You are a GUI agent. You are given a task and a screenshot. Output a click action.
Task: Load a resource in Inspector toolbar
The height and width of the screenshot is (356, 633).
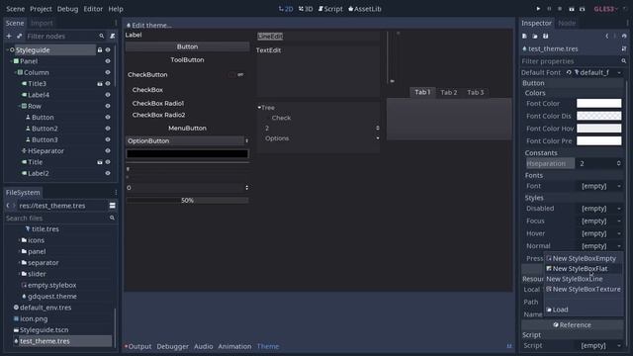point(535,37)
